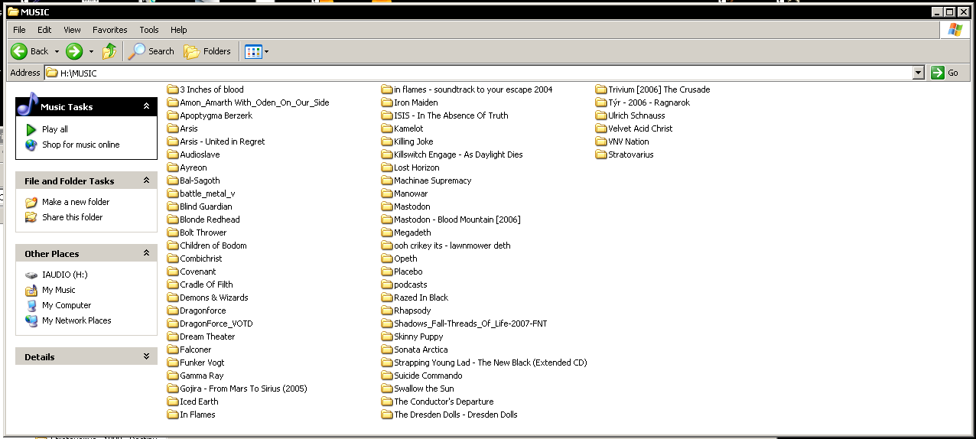Select the Cradle Of Filth folder
This screenshot has width=976, height=439.
coord(200,285)
